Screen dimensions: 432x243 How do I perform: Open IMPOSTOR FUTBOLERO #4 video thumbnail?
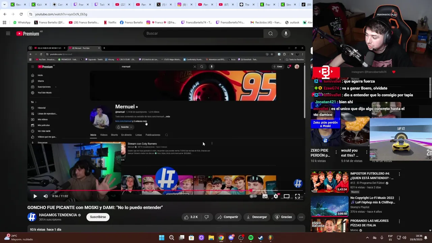coord(329,182)
